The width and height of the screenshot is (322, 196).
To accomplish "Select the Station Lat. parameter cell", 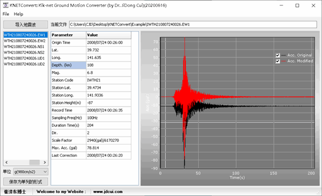I will (68, 88).
